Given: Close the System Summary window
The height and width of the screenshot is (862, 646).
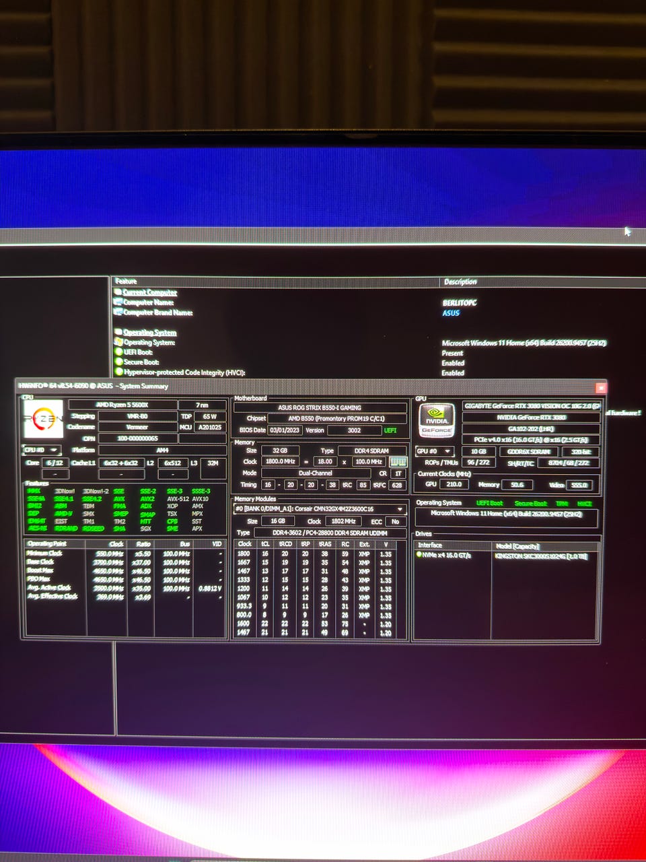Looking at the screenshot, I should point(600,388).
